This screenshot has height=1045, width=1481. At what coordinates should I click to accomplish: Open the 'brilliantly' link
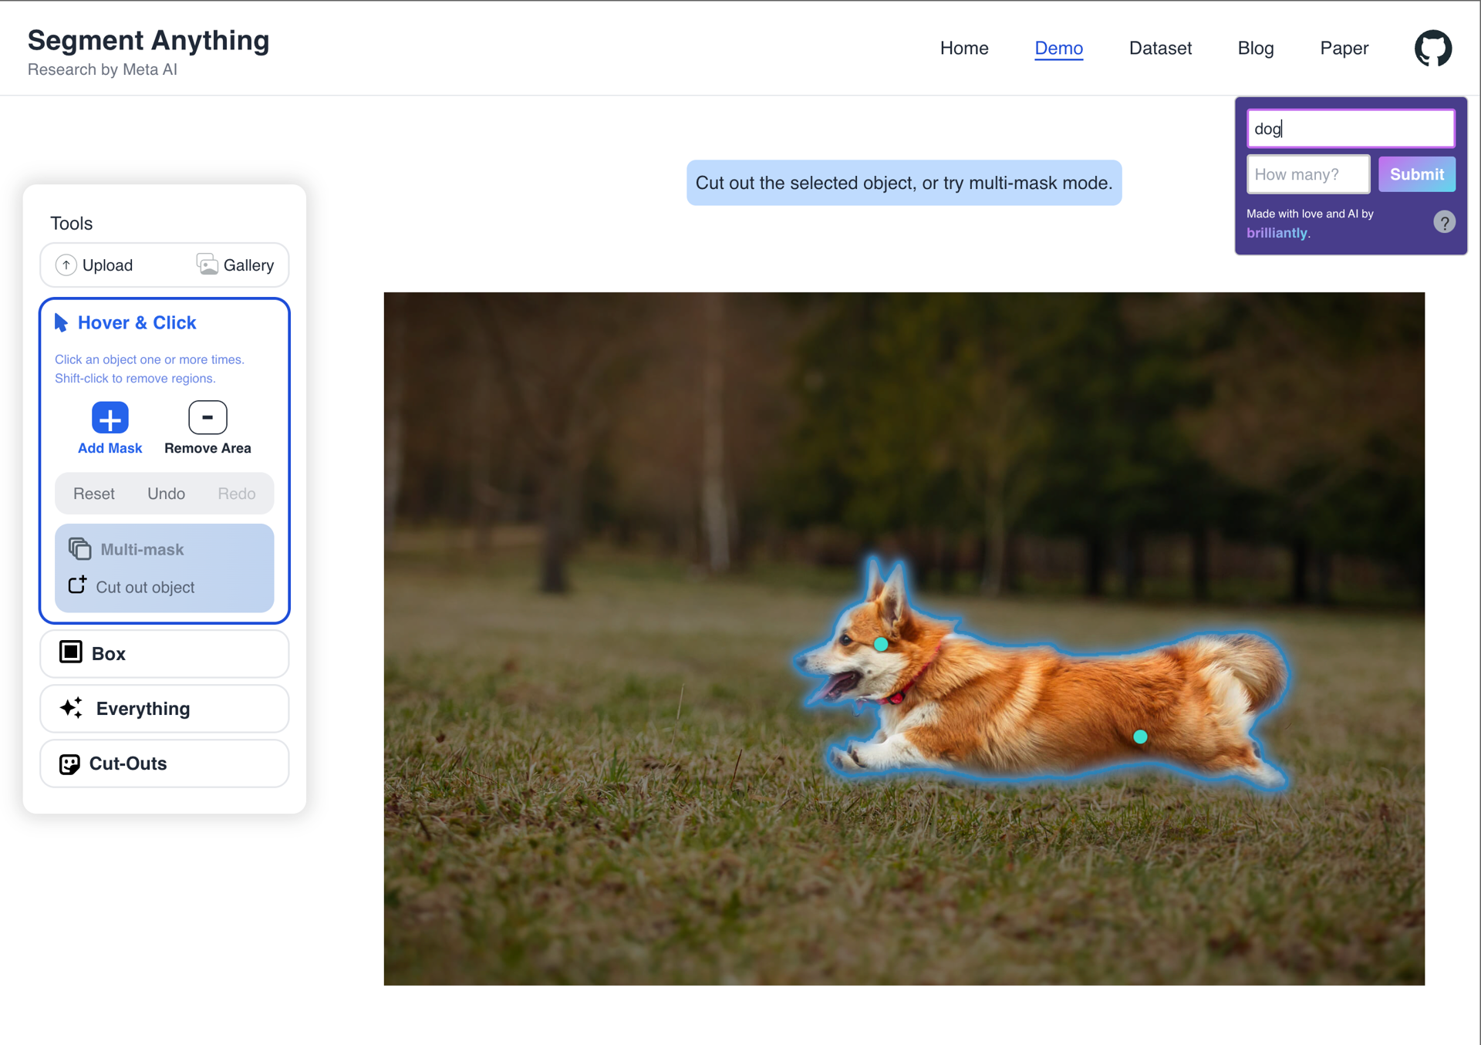[1277, 233]
